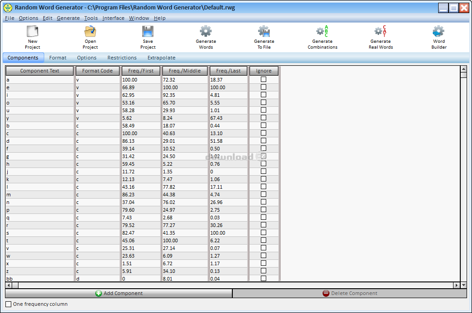Click the vertical scrollbar up arrow
The width and height of the screenshot is (472, 313).
[x=463, y=69]
